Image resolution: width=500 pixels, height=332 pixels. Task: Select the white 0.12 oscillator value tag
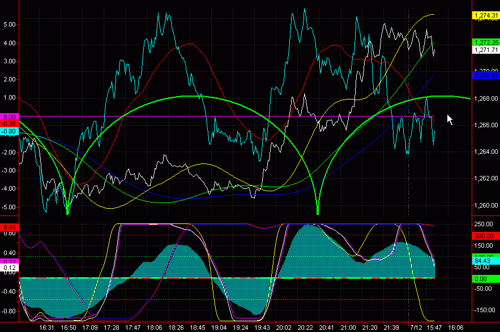point(10,268)
